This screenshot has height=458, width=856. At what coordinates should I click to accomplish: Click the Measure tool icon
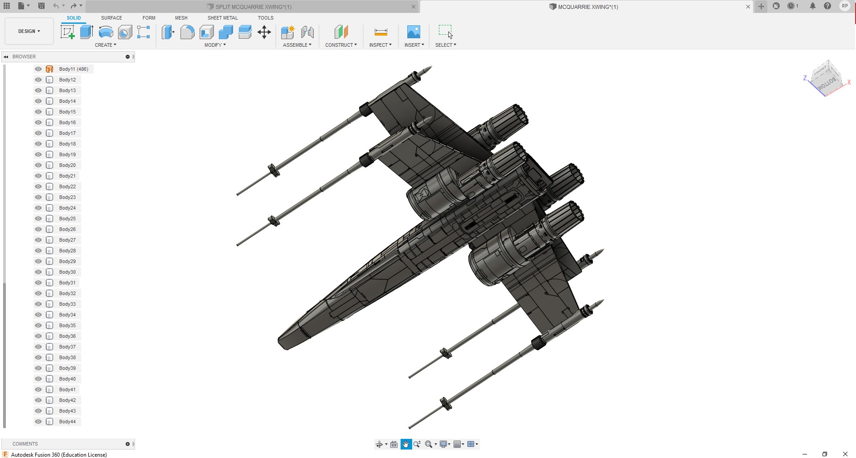[381, 32]
